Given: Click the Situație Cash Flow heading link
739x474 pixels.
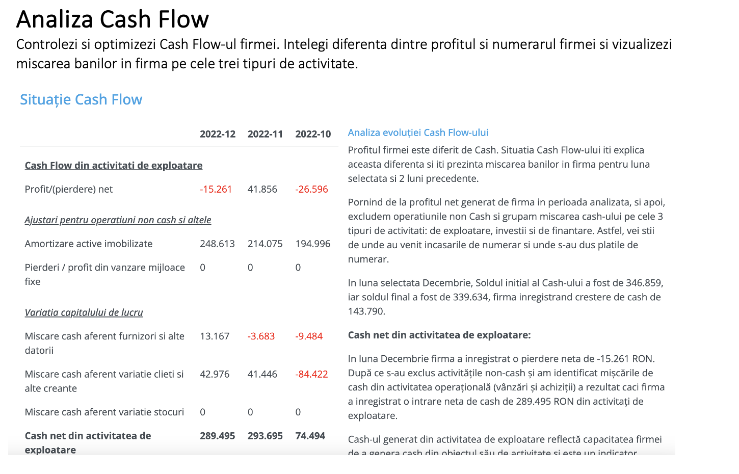Looking at the screenshot, I should pyautogui.click(x=81, y=99).
